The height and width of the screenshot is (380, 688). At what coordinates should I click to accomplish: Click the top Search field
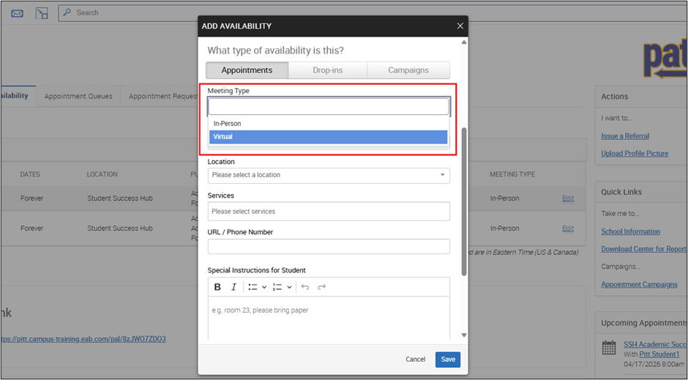[373, 12]
